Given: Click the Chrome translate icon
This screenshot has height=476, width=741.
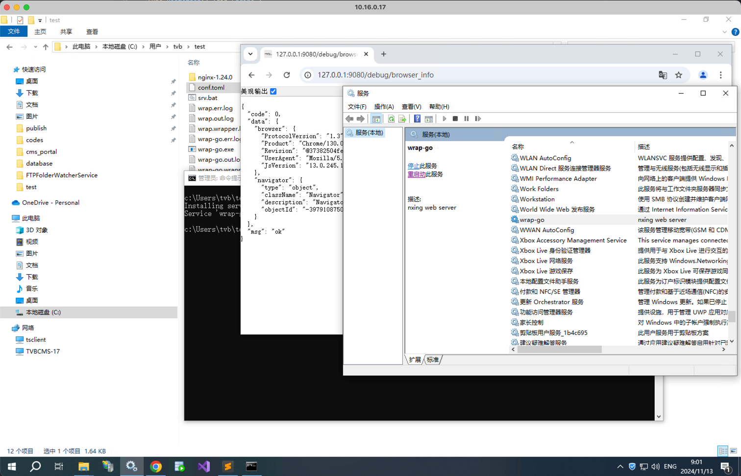Looking at the screenshot, I should tap(663, 75).
